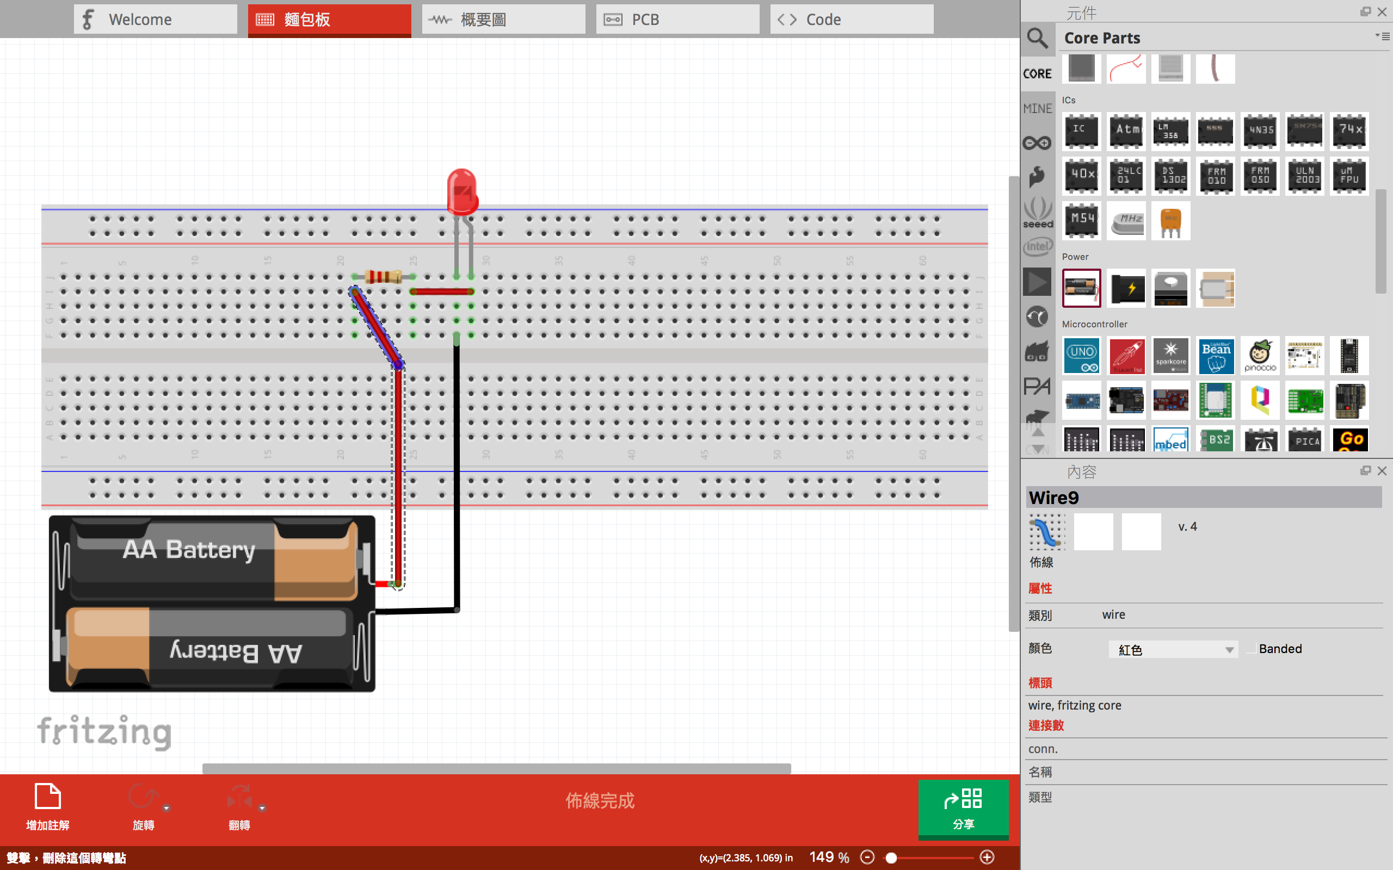The width and height of the screenshot is (1393, 870).
Task: Select the LightBlue Bean board part
Action: click(1215, 357)
